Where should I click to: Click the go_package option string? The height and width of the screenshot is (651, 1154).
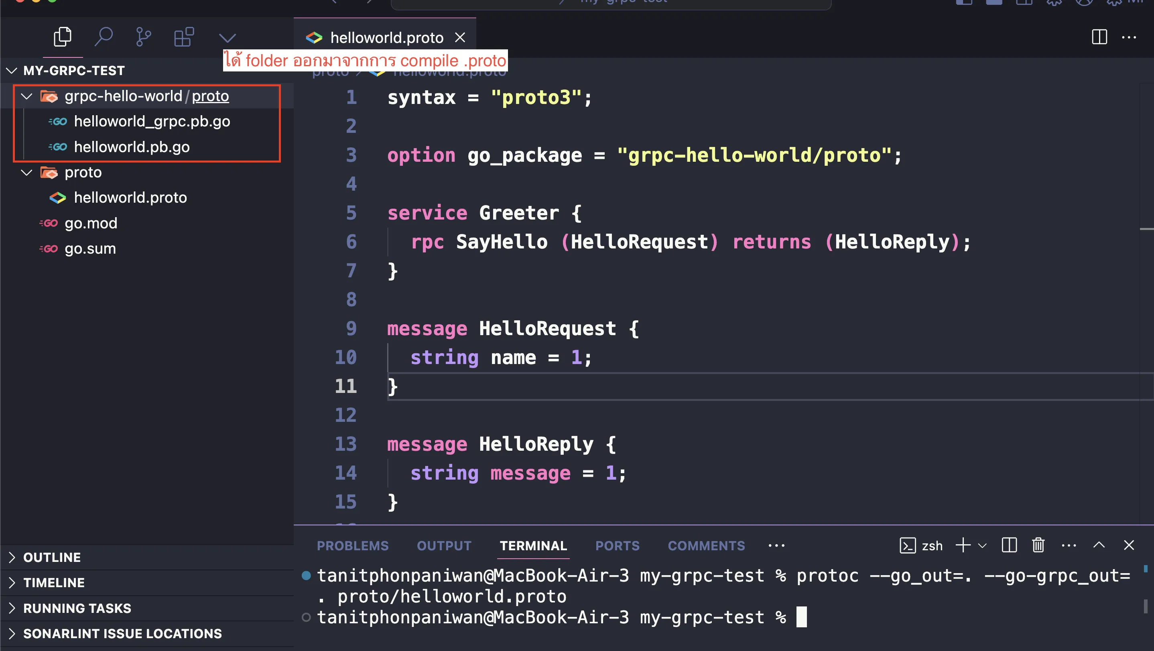point(754,155)
